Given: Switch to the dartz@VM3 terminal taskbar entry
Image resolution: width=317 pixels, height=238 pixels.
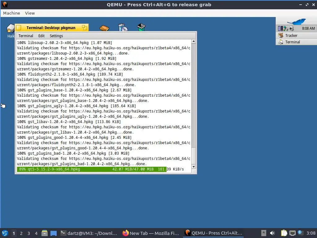Looking at the screenshot, I should (x=89, y=233).
